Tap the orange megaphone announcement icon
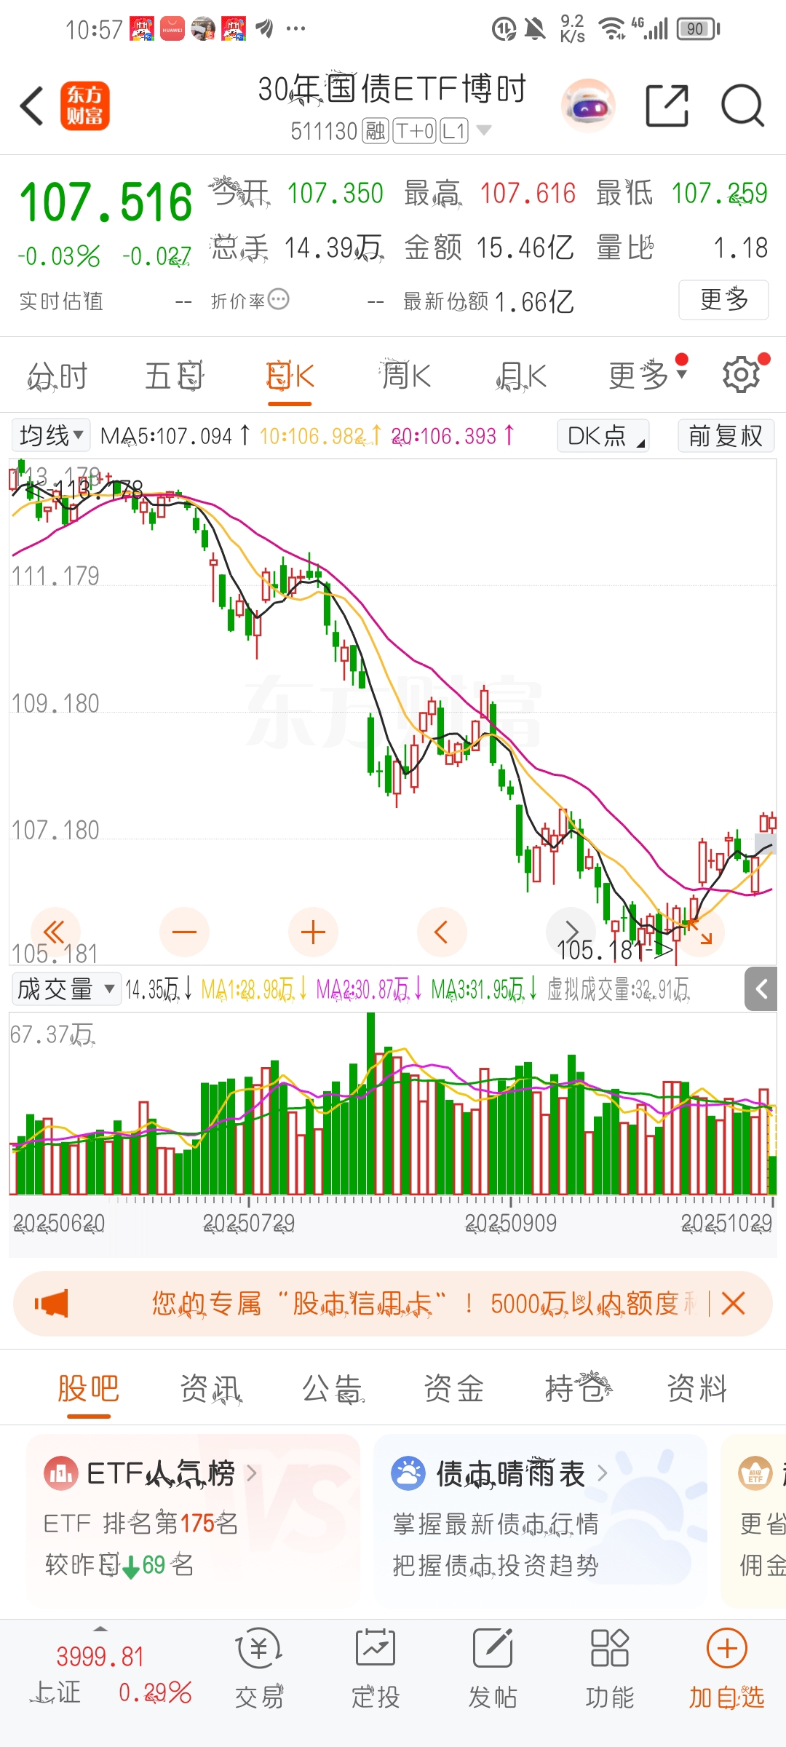 (51, 1304)
